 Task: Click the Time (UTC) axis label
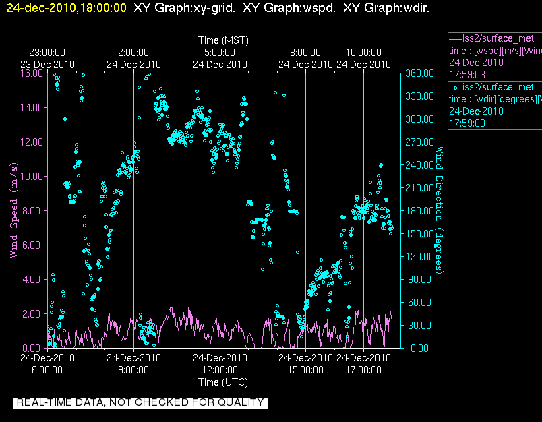click(x=223, y=382)
